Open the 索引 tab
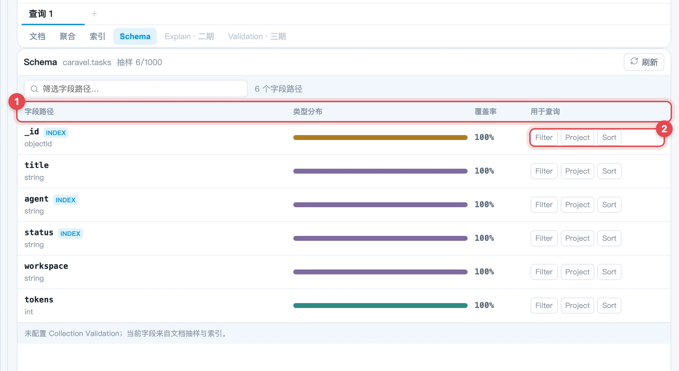Screen dimensions: 679x371 98,36
